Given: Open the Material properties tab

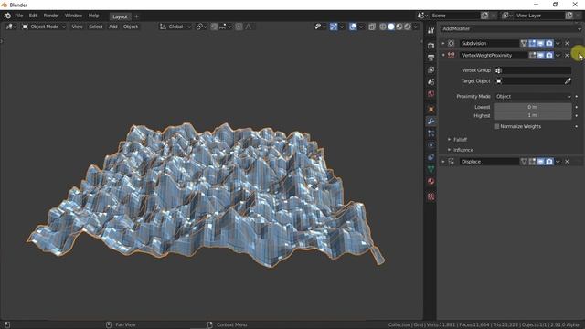Looking at the screenshot, I should [431, 181].
